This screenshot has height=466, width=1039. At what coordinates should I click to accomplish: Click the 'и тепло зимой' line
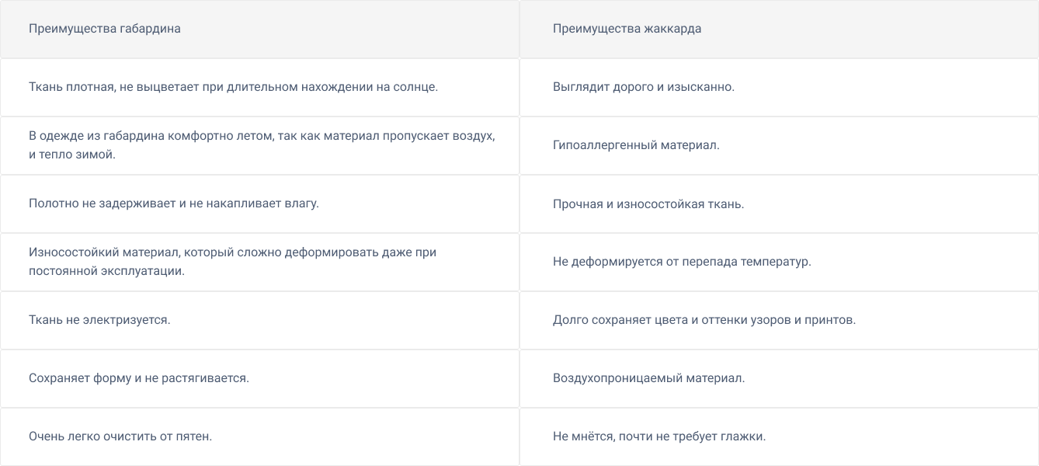pos(71,155)
